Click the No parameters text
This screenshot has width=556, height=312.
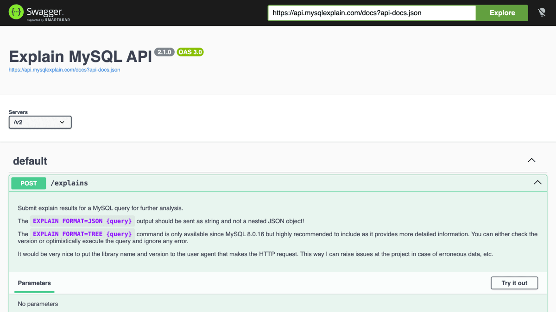point(38,304)
